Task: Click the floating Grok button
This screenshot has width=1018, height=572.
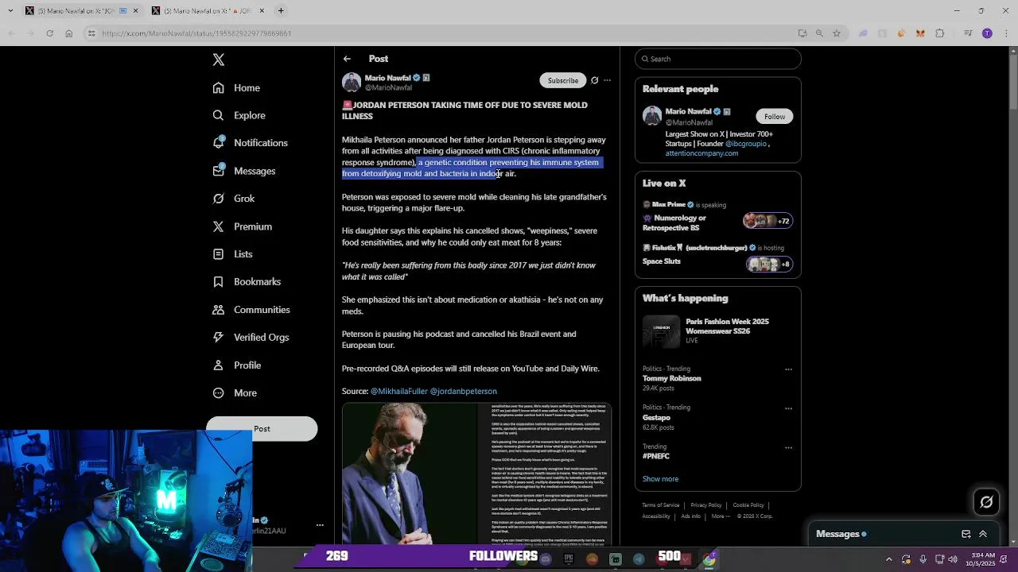Action: (986, 502)
